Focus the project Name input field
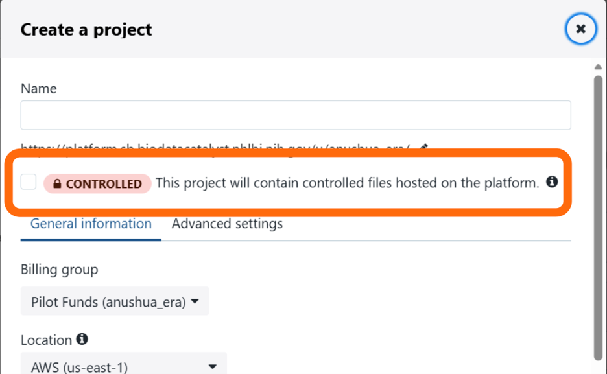Image resolution: width=607 pixels, height=374 pixels. click(x=296, y=115)
